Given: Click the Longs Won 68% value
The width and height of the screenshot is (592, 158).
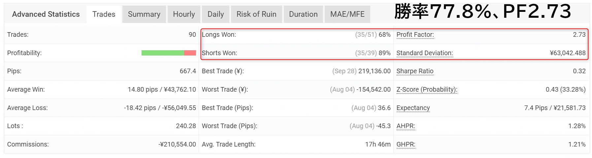Looking at the screenshot, I should 384,34.
